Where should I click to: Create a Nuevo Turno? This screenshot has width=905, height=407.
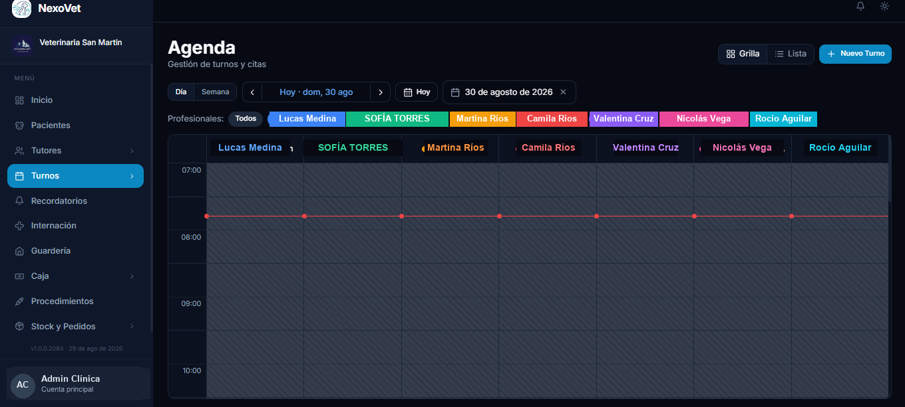tap(855, 54)
